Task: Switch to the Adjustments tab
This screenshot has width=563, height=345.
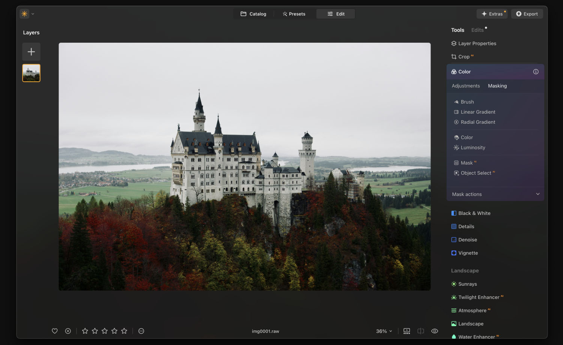Action: click(465, 86)
